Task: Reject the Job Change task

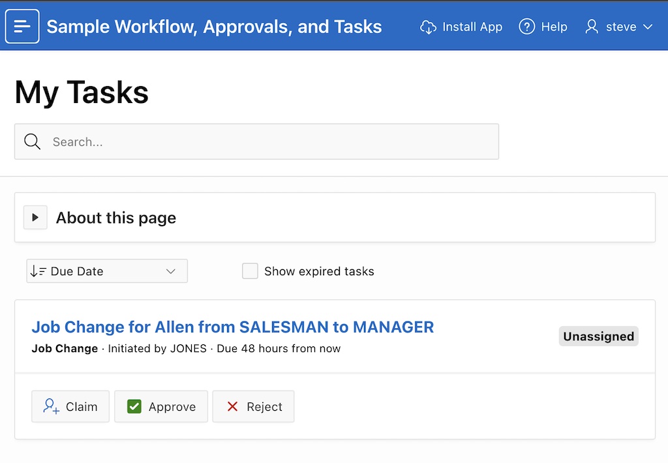Action: [x=253, y=406]
